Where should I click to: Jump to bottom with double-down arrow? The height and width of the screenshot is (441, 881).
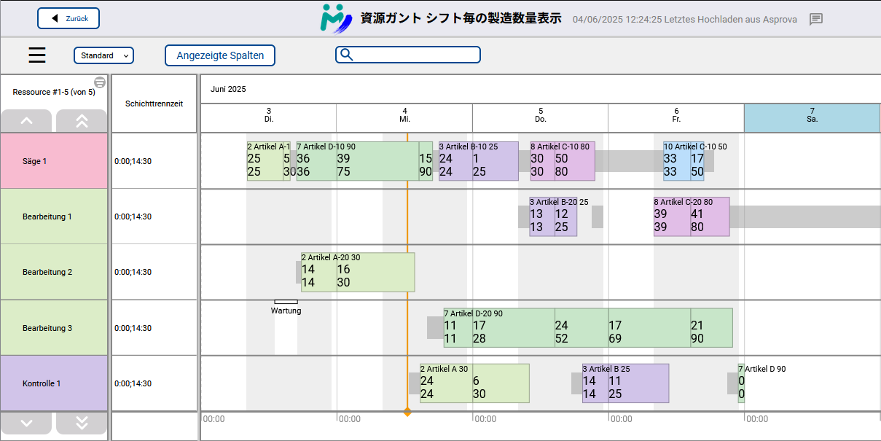coord(82,423)
